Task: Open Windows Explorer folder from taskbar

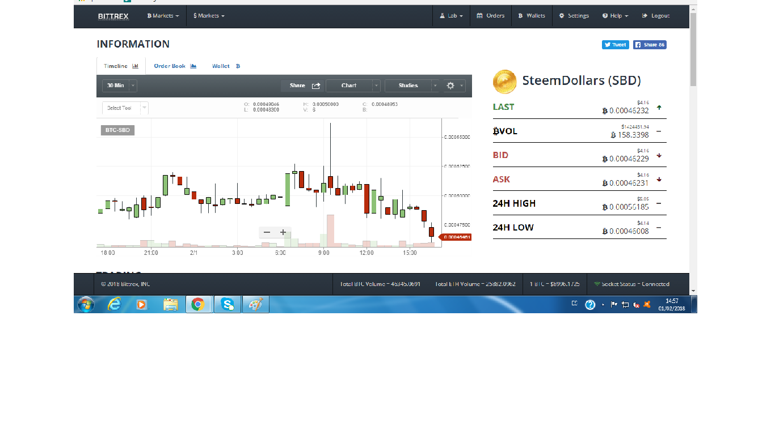Action: click(170, 305)
